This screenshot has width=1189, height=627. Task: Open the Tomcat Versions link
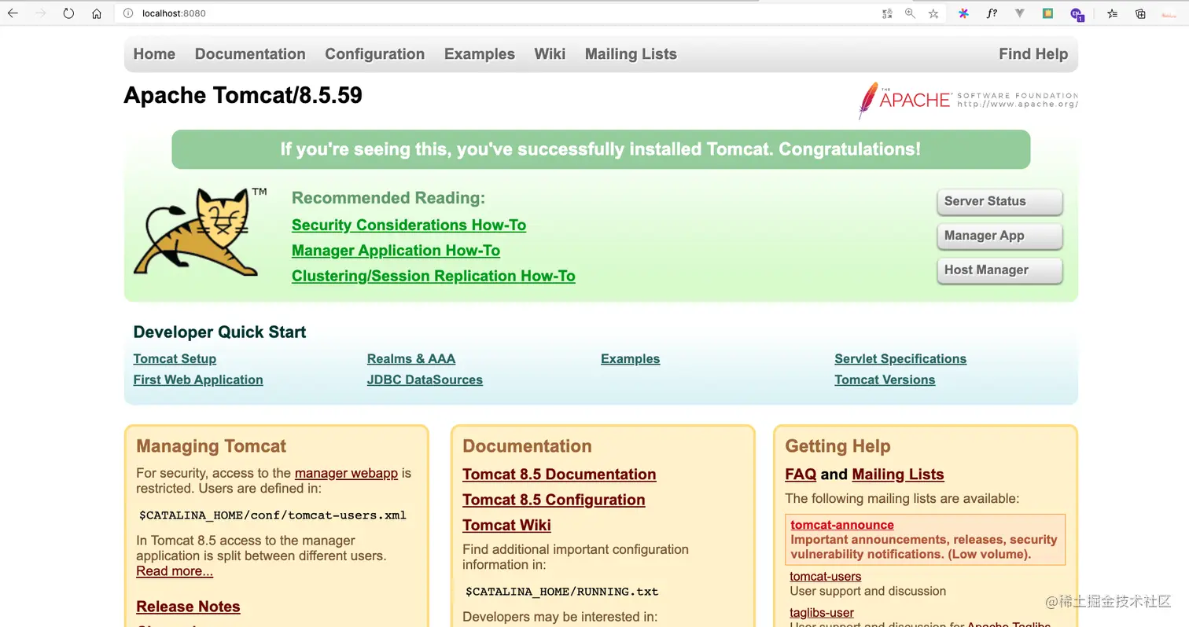click(x=885, y=380)
